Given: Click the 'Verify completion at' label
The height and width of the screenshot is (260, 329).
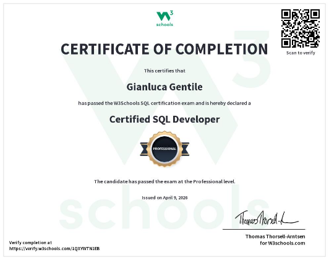Looking at the screenshot, I should pyautogui.click(x=30, y=243).
